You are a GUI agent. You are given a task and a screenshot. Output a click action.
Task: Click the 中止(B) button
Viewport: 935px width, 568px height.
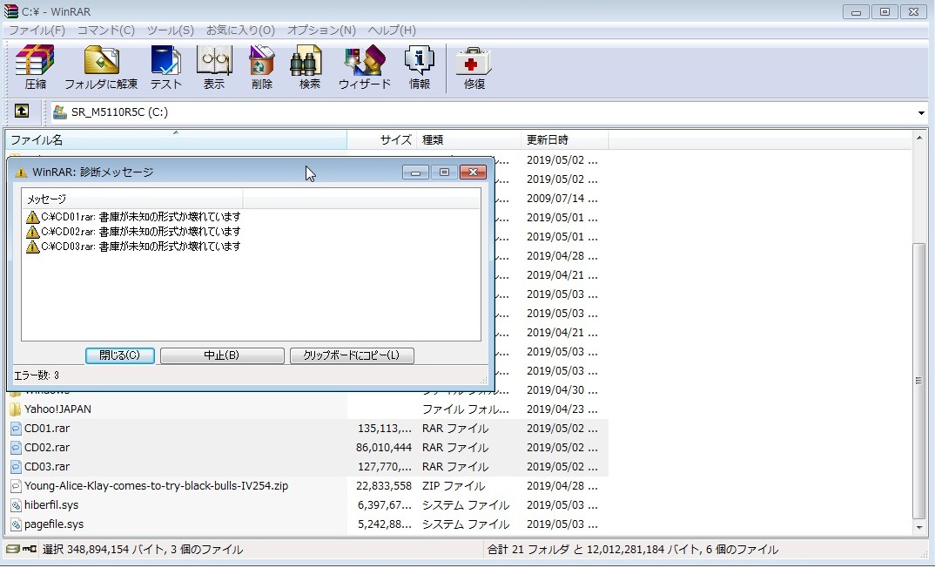[222, 355]
